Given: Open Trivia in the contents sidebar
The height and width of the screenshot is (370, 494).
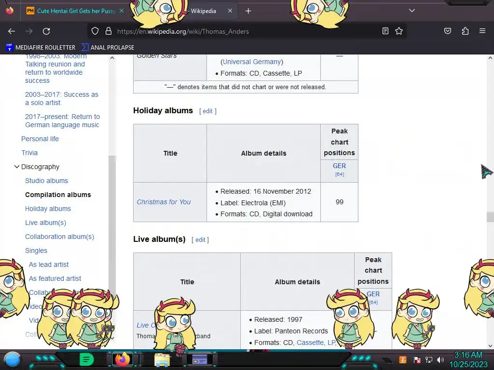Looking at the screenshot, I should (29, 153).
